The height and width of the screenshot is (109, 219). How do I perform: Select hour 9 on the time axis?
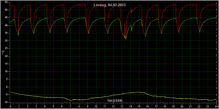click(88, 106)
